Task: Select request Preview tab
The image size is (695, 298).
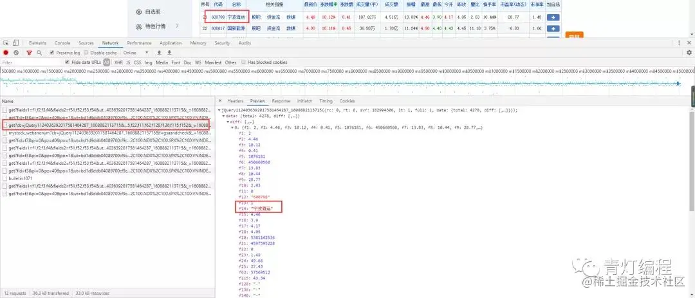Action: [x=257, y=101]
